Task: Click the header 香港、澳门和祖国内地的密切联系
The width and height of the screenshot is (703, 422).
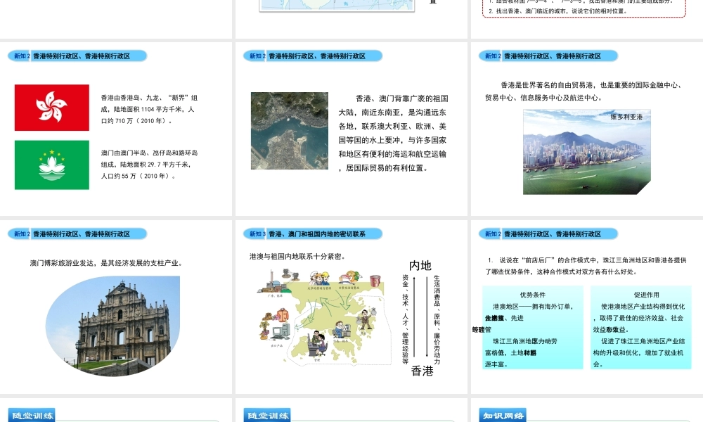Action: 317,234
